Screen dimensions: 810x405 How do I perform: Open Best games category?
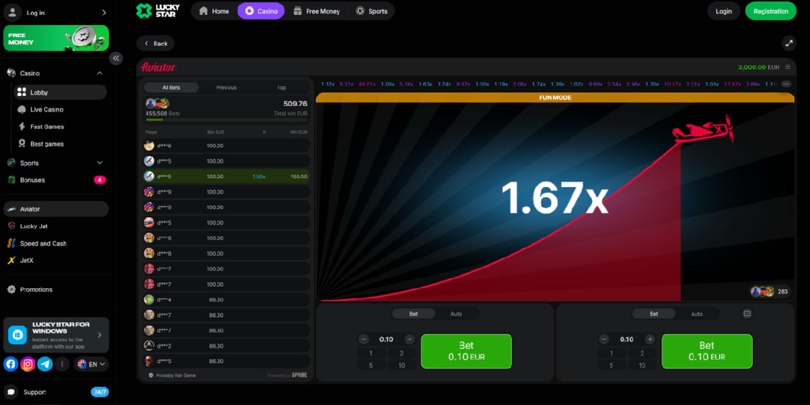[x=59, y=144]
